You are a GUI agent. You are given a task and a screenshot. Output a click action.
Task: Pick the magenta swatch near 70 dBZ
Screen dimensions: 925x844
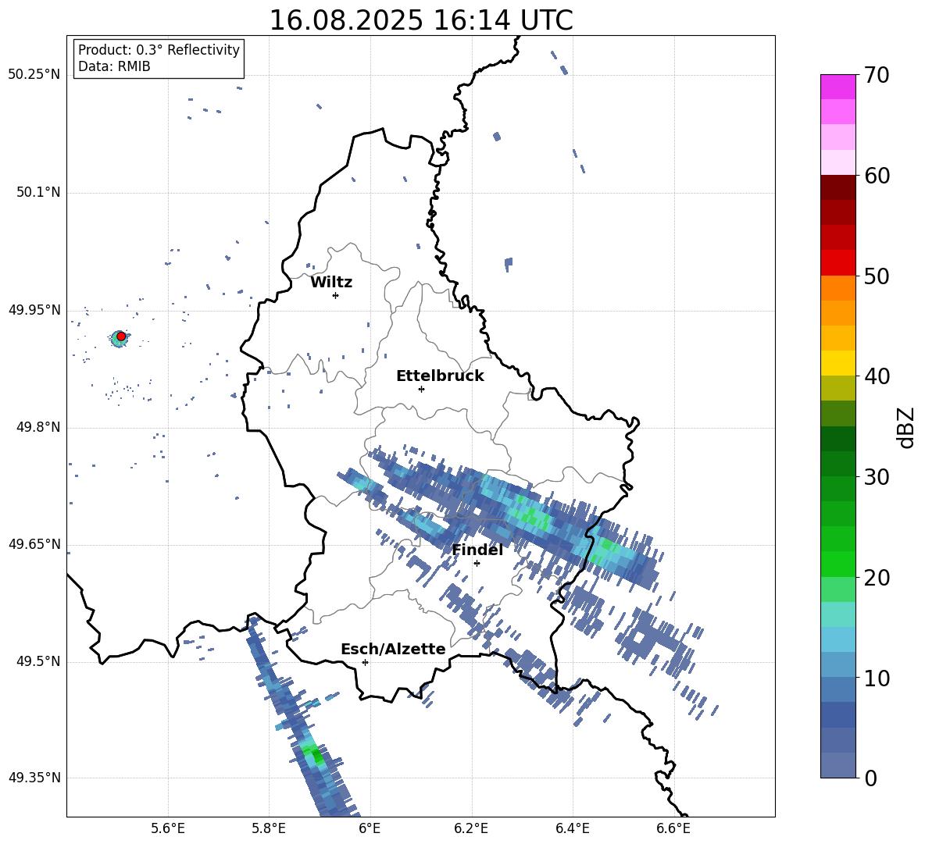pos(837,87)
